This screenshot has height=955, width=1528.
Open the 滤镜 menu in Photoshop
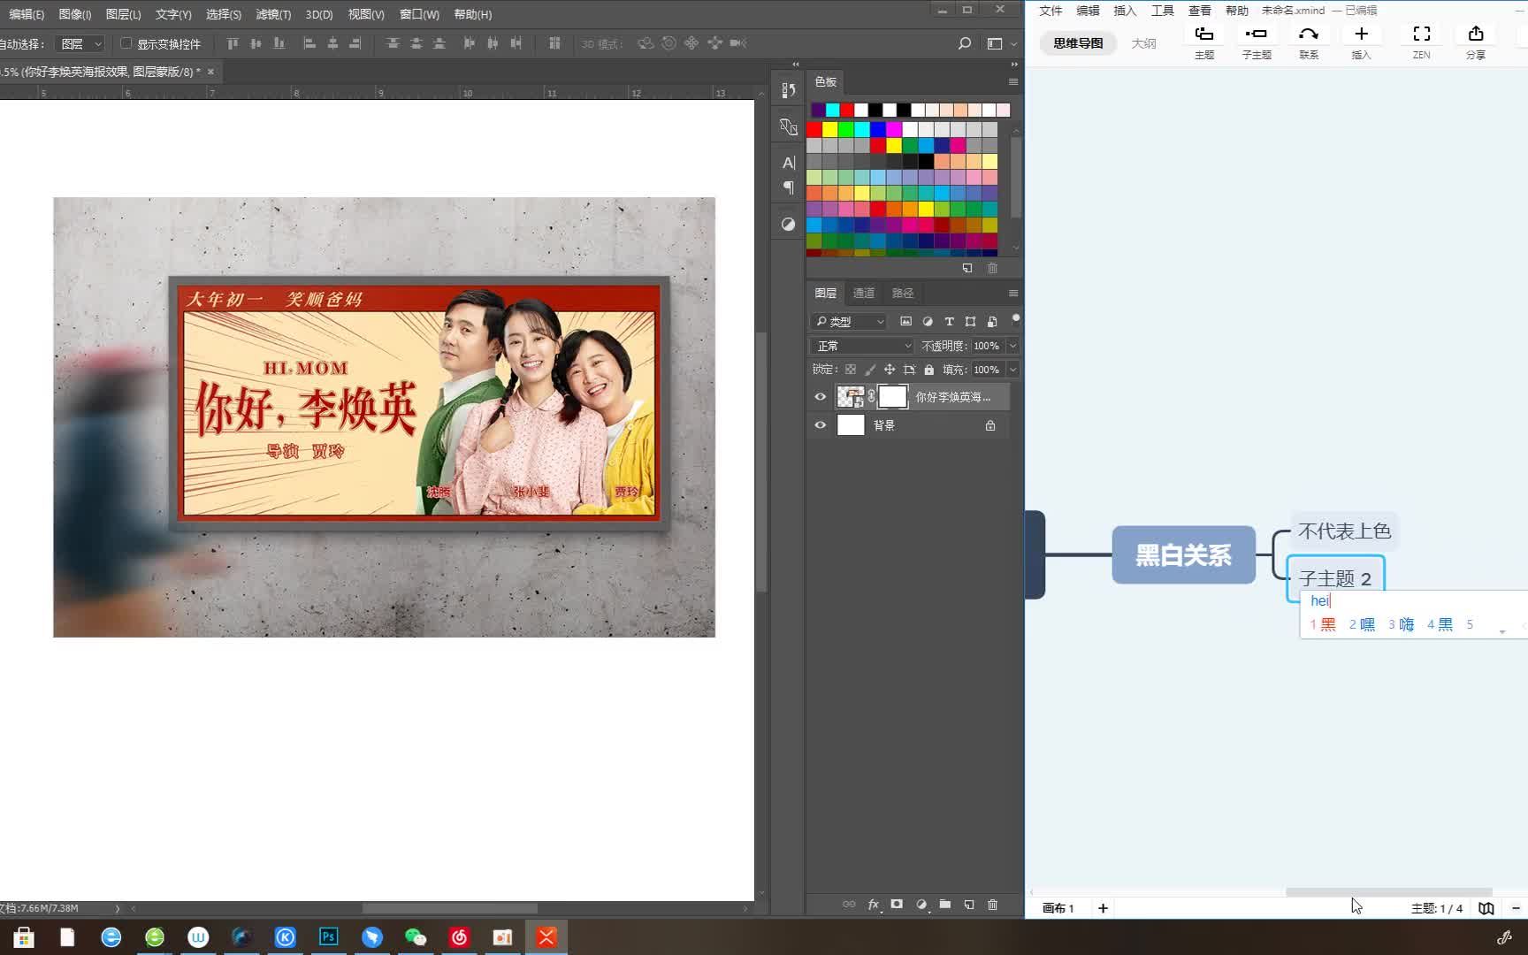pos(272,14)
